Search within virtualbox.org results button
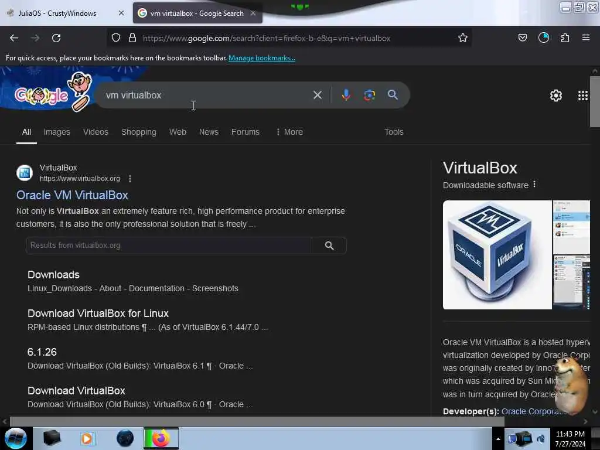The width and height of the screenshot is (600, 450). (x=329, y=246)
